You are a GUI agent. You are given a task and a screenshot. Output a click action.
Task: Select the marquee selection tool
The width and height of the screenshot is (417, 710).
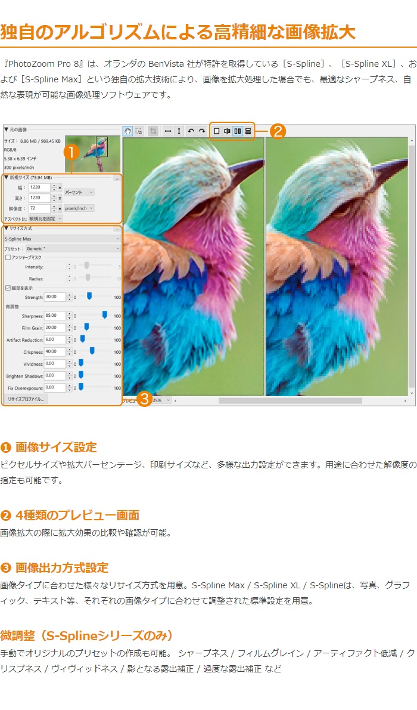(x=139, y=131)
